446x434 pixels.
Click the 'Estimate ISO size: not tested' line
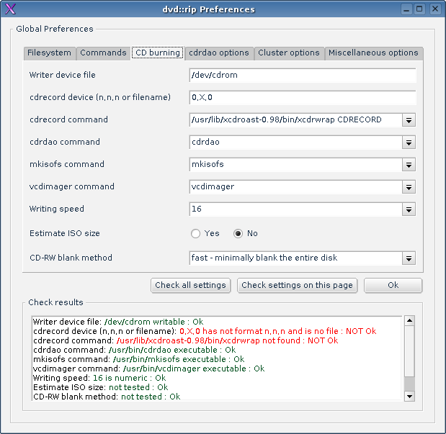(x=100, y=387)
